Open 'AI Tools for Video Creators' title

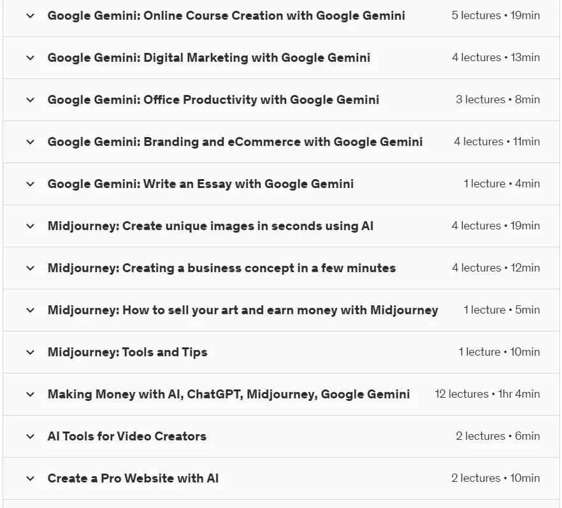click(127, 437)
